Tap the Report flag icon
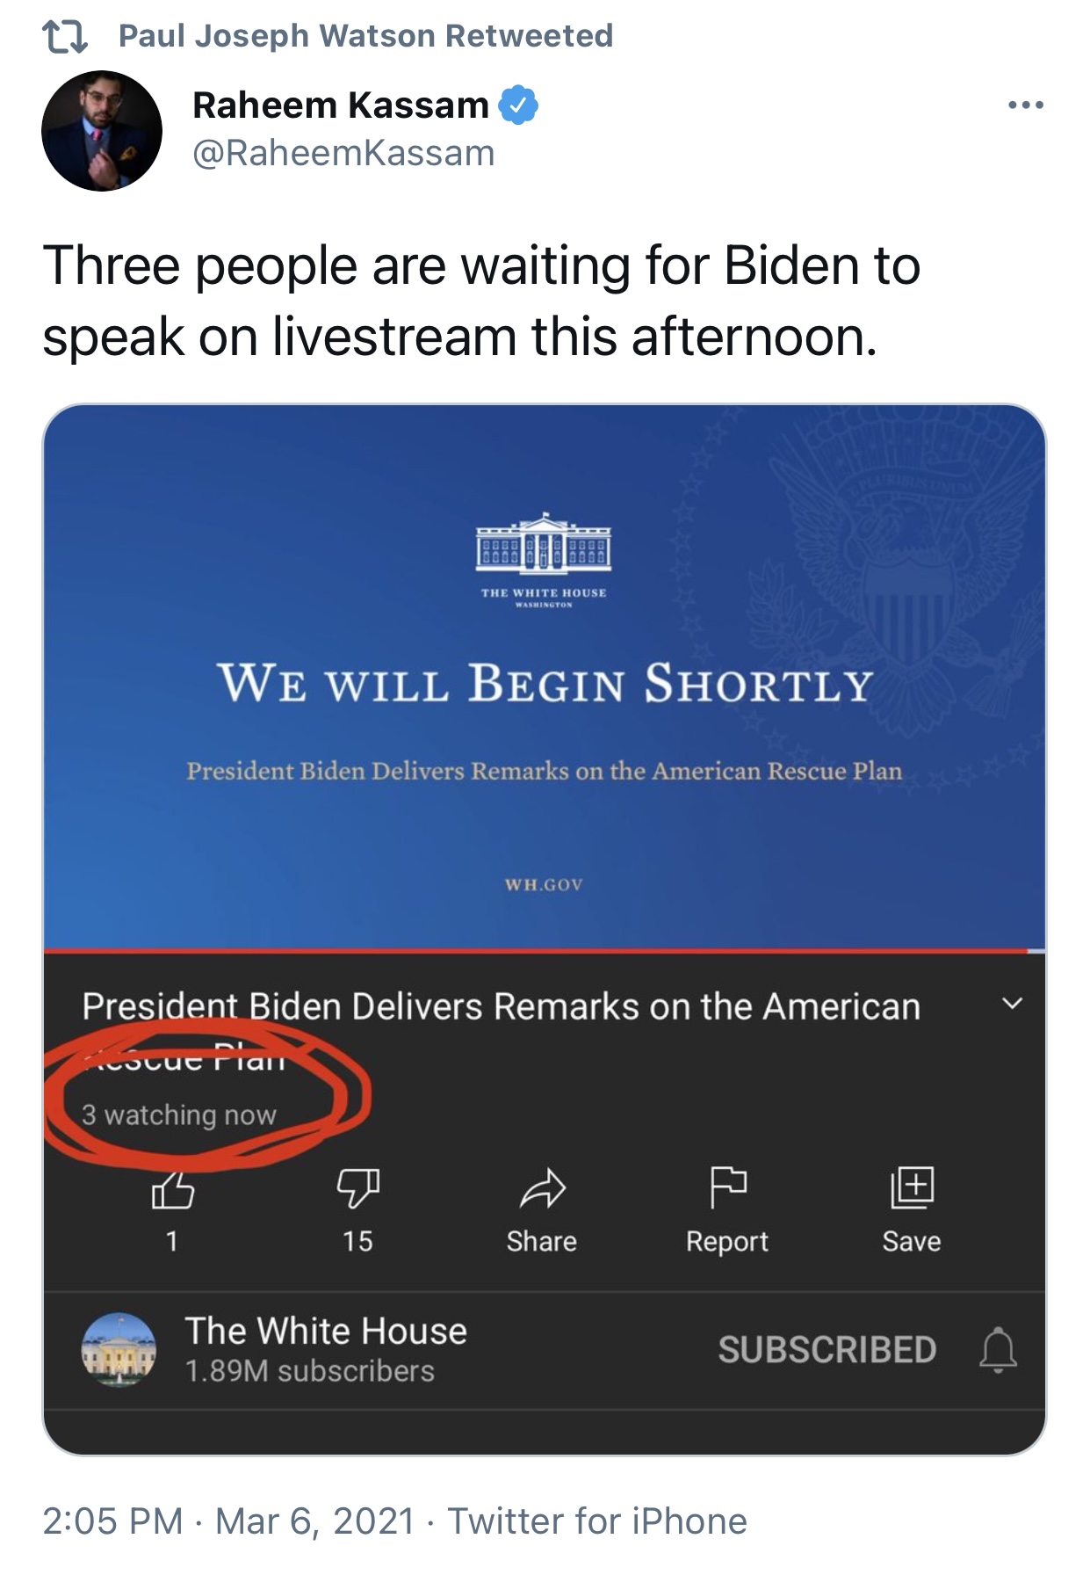Viewport: 1090px width, 1575px height. tap(727, 1187)
